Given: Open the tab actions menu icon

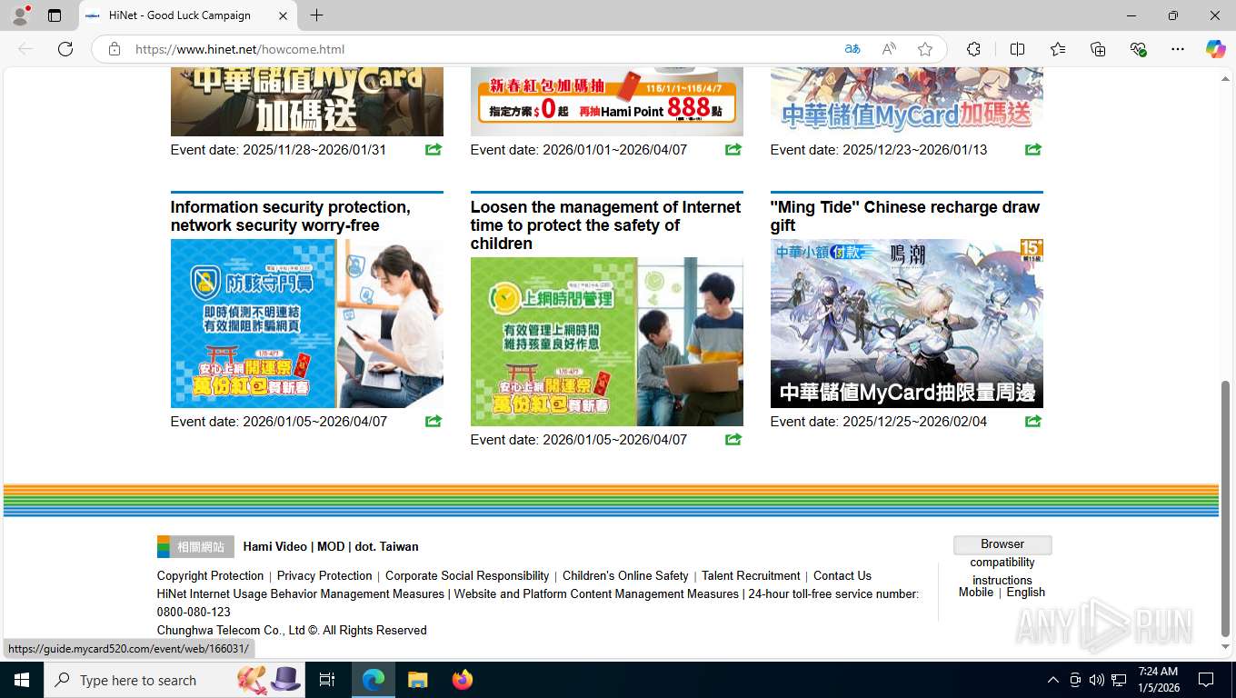Looking at the screenshot, I should tap(55, 15).
